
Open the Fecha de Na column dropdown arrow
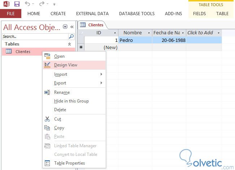[183, 33]
